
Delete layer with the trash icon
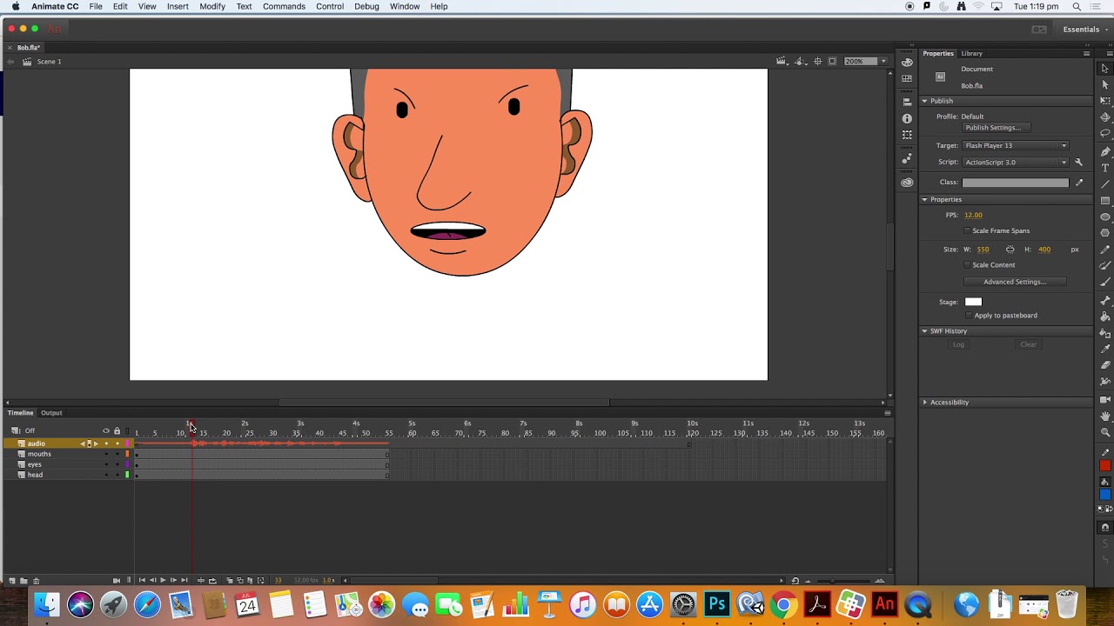(36, 580)
